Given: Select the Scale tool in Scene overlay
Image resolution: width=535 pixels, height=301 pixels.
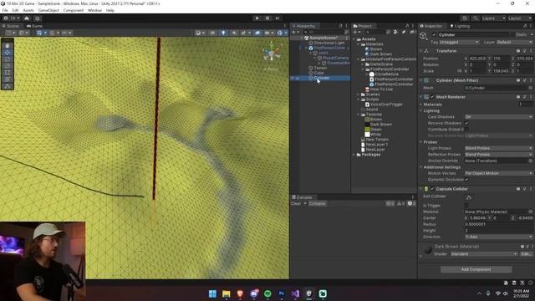Looking at the screenshot, I should pos(8,66).
